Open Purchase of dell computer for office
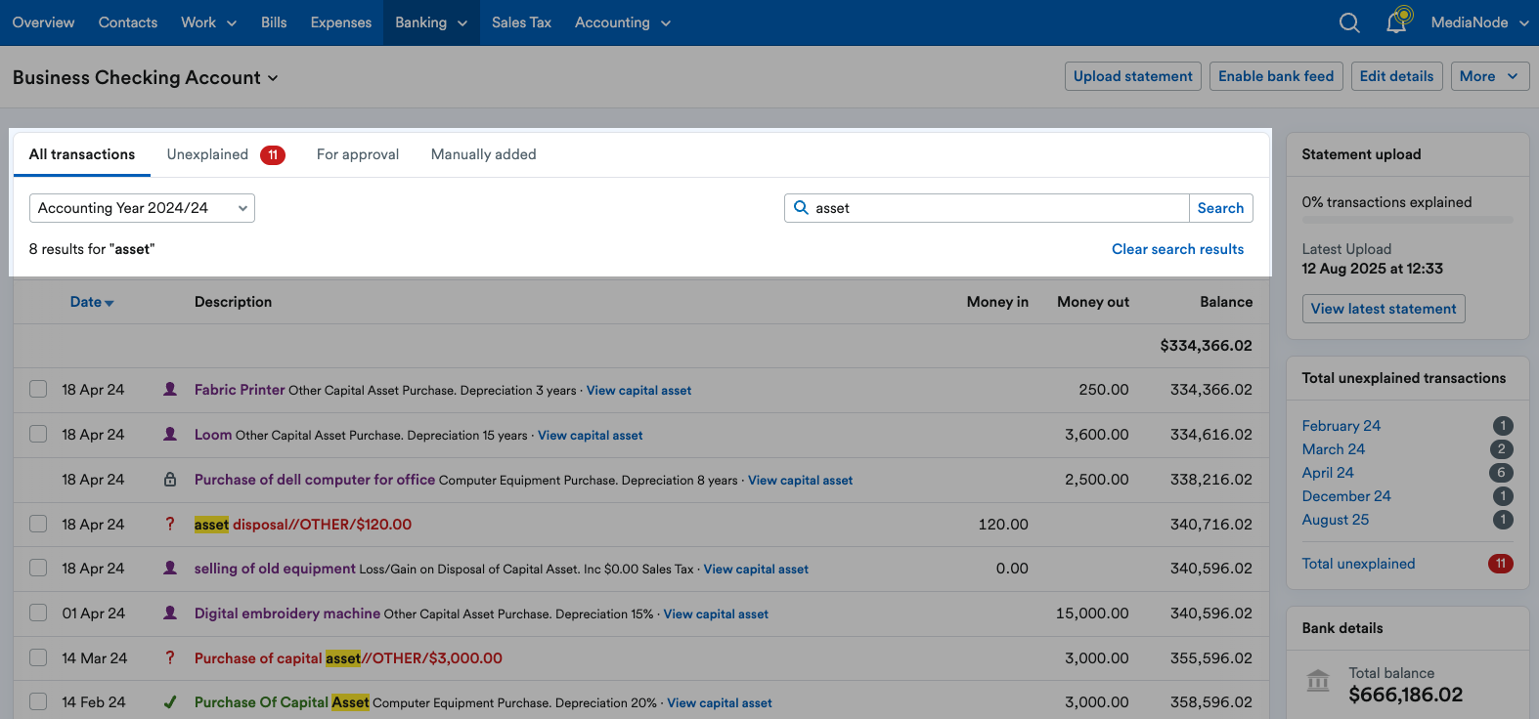 point(315,480)
